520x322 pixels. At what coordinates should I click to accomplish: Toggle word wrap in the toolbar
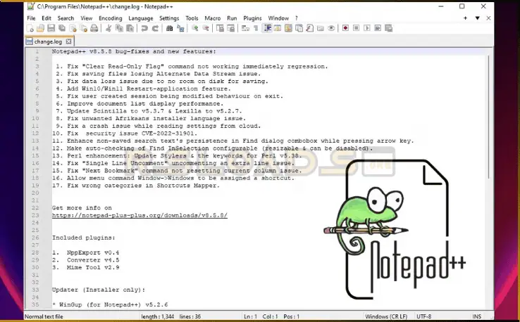tap(245, 28)
